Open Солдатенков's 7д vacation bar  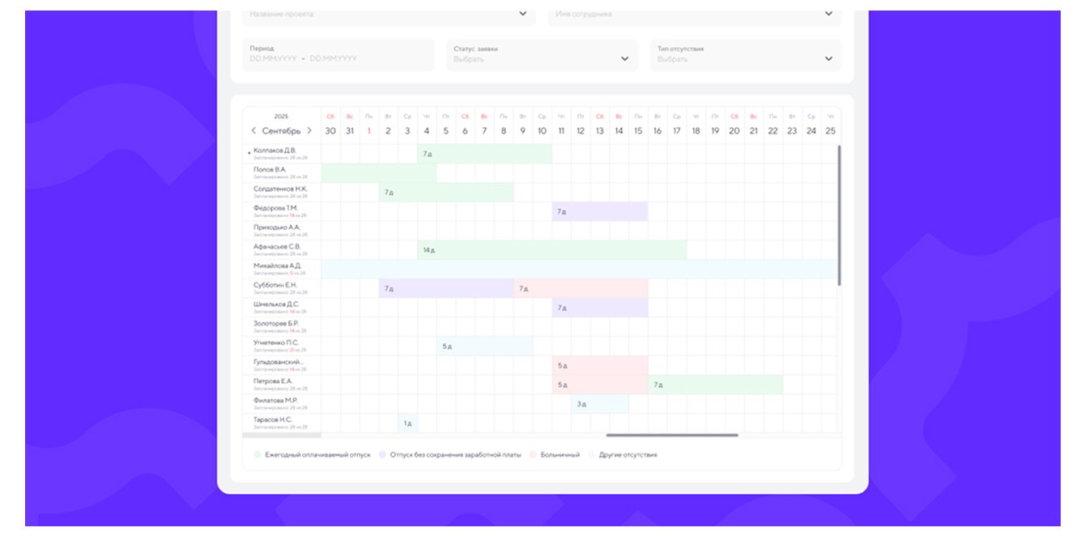click(x=446, y=193)
